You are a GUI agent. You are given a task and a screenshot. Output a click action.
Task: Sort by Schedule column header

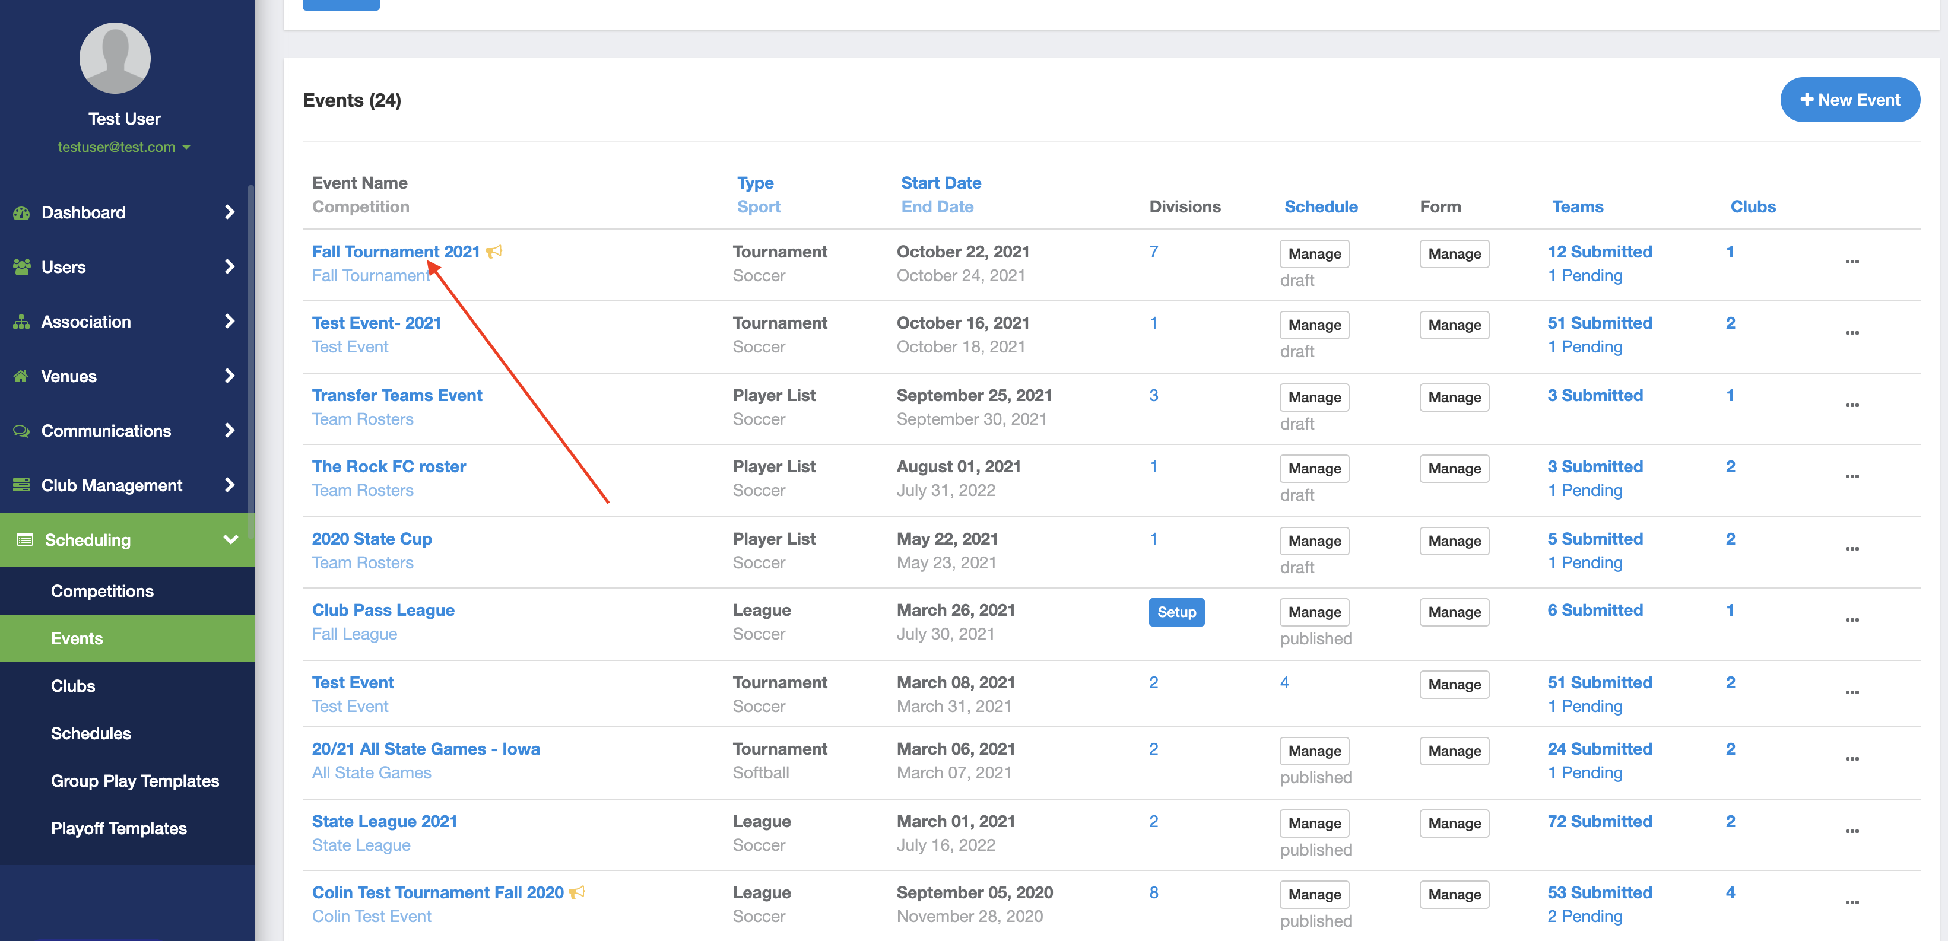click(1321, 207)
